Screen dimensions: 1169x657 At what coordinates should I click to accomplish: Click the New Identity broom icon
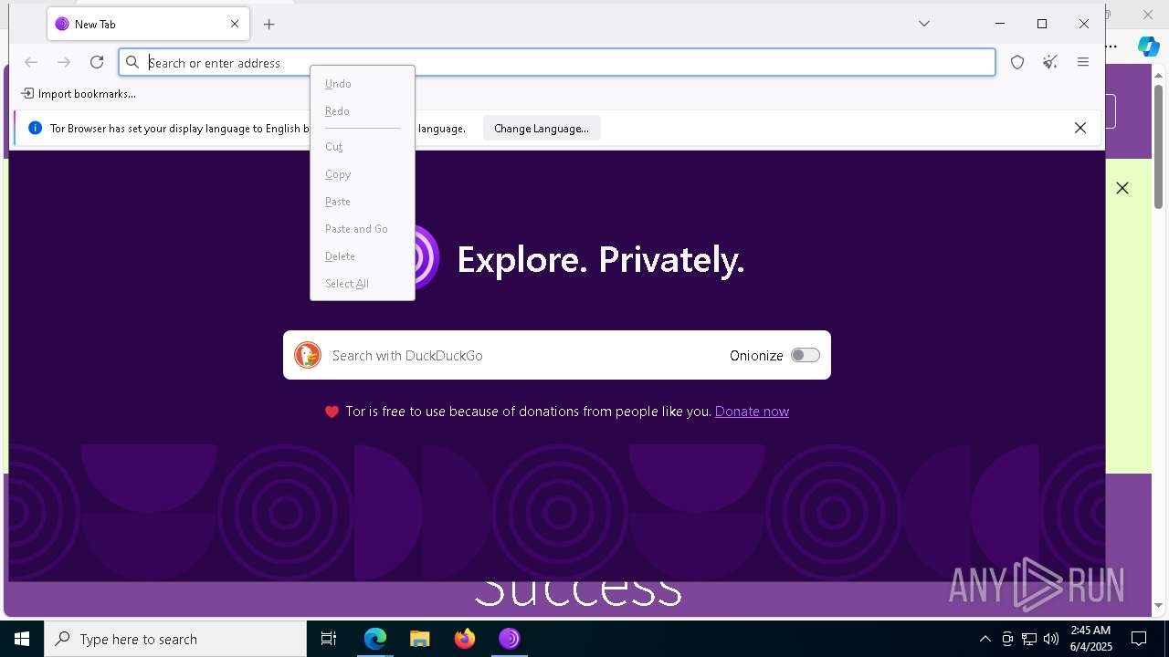(x=1050, y=62)
